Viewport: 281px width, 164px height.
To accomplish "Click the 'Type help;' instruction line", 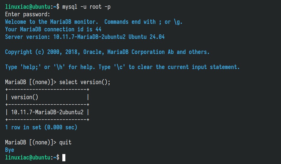I will point(122,67).
